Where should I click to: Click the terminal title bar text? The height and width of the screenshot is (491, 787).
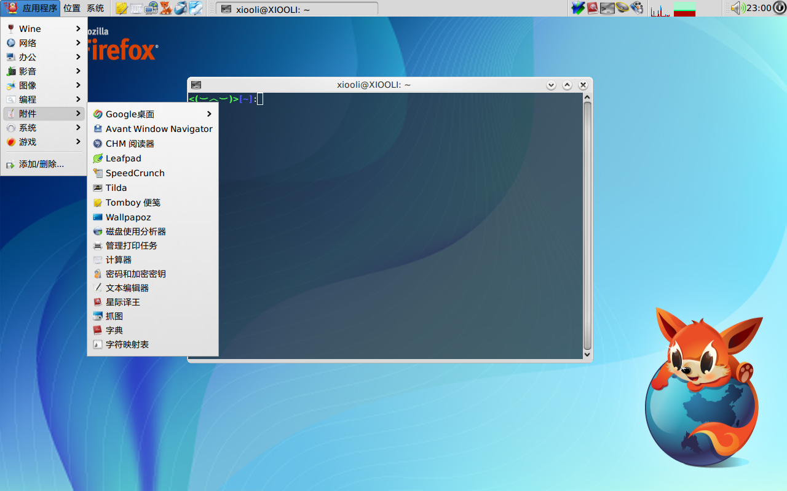coord(374,85)
